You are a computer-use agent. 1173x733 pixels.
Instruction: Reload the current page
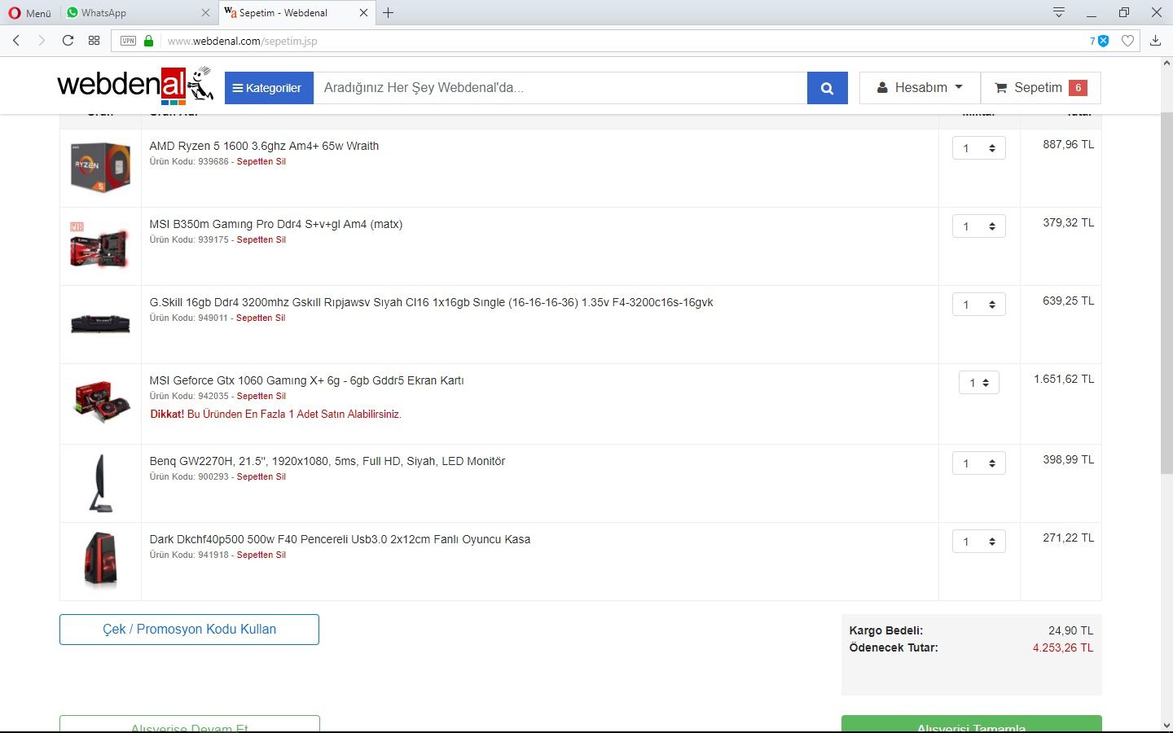(68, 41)
